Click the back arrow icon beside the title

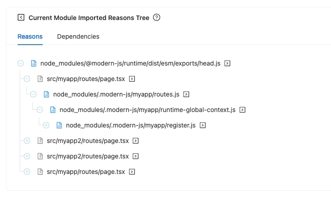pos(21,17)
